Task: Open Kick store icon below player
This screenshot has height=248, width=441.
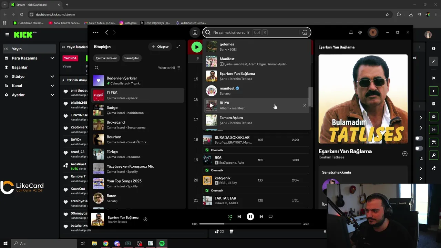Action: (232, 231)
